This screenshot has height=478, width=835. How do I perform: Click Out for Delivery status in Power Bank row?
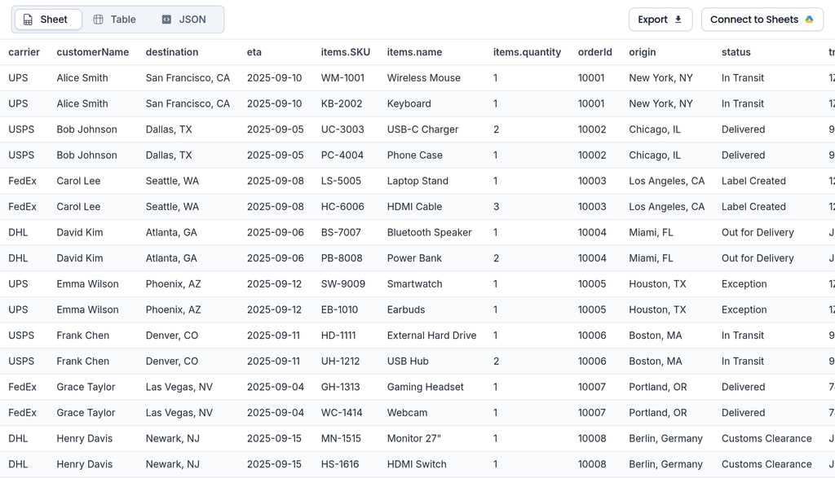click(x=758, y=258)
